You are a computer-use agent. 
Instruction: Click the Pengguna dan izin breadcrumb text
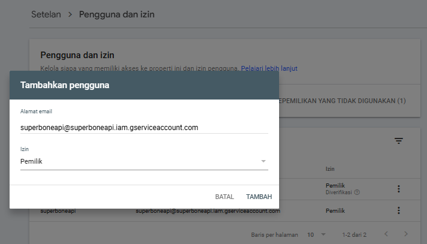(x=117, y=14)
